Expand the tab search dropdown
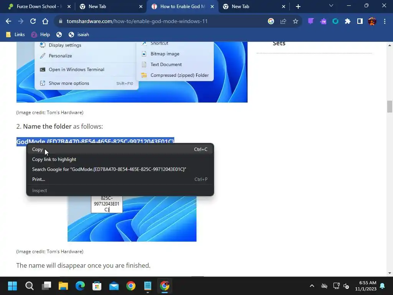This screenshot has height=295, width=393. click(331, 5)
